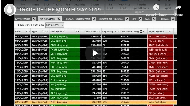190x106 pixels.
Task: Sort by Qty Long column header
Action: pos(108,31)
